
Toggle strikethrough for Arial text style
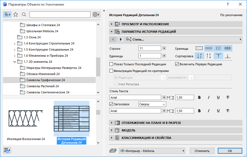[x=228, y=98]
